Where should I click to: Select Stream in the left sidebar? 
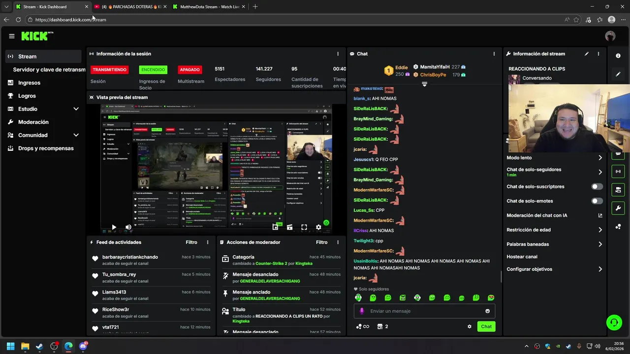click(x=44, y=57)
